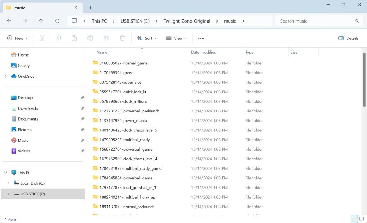Click the Paste clipboard icon
The width and height of the screenshot is (367, 223).
[74, 38]
